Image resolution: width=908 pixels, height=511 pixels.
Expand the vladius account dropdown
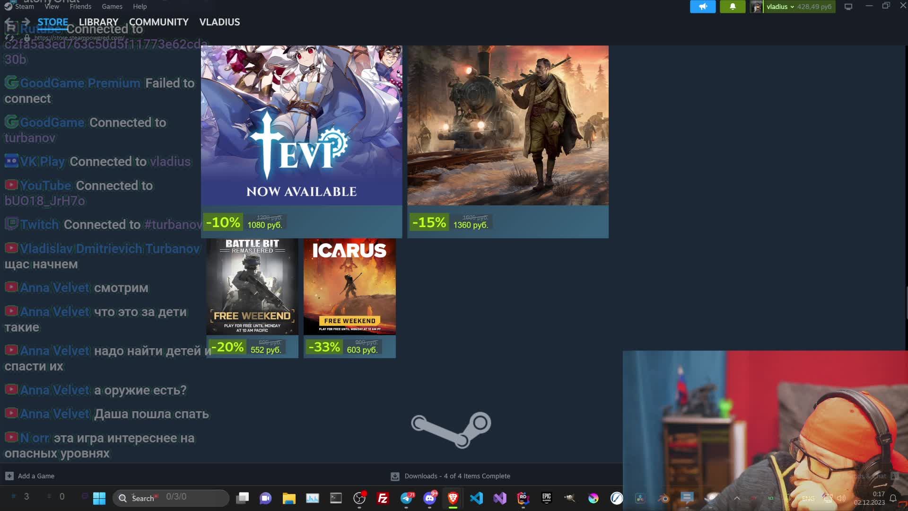click(792, 7)
